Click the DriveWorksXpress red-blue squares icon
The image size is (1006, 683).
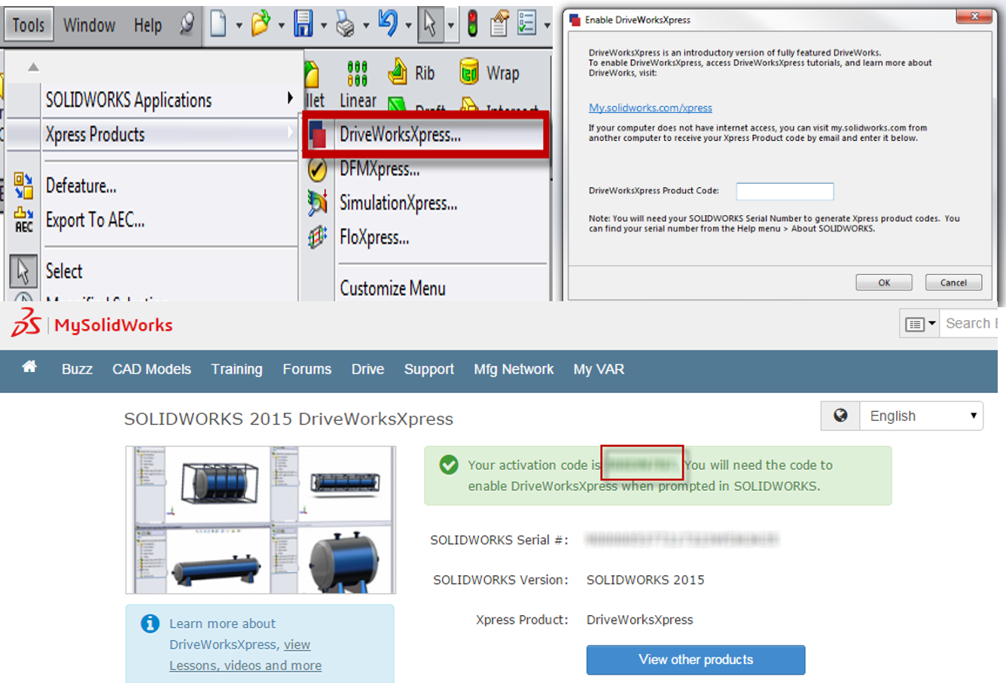coord(318,136)
